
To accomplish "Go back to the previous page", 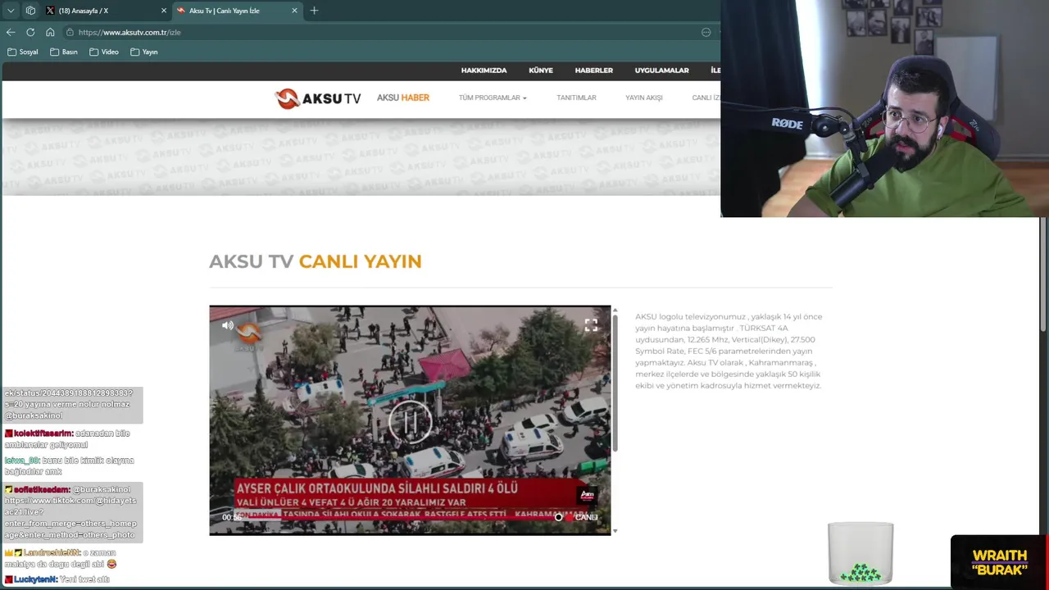I will point(11,32).
